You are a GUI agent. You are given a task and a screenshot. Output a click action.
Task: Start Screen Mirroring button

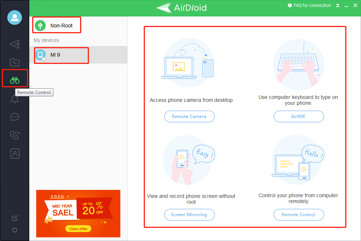(x=189, y=215)
